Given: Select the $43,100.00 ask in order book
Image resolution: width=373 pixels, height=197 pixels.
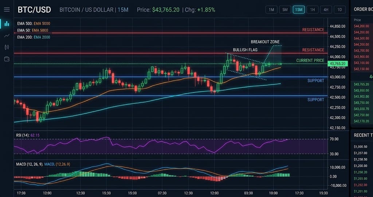Looking at the screenshot, I should (362, 63).
